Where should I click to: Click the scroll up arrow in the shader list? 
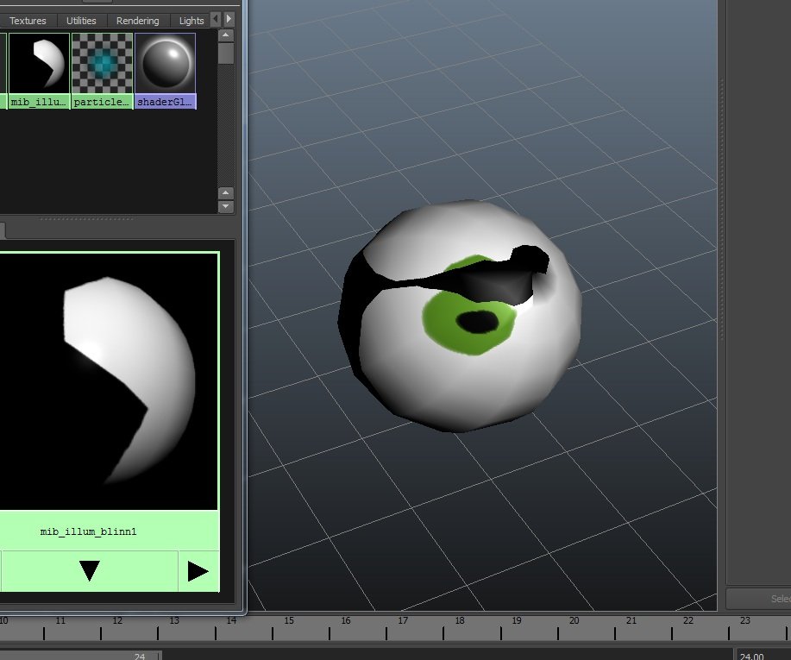[x=226, y=35]
